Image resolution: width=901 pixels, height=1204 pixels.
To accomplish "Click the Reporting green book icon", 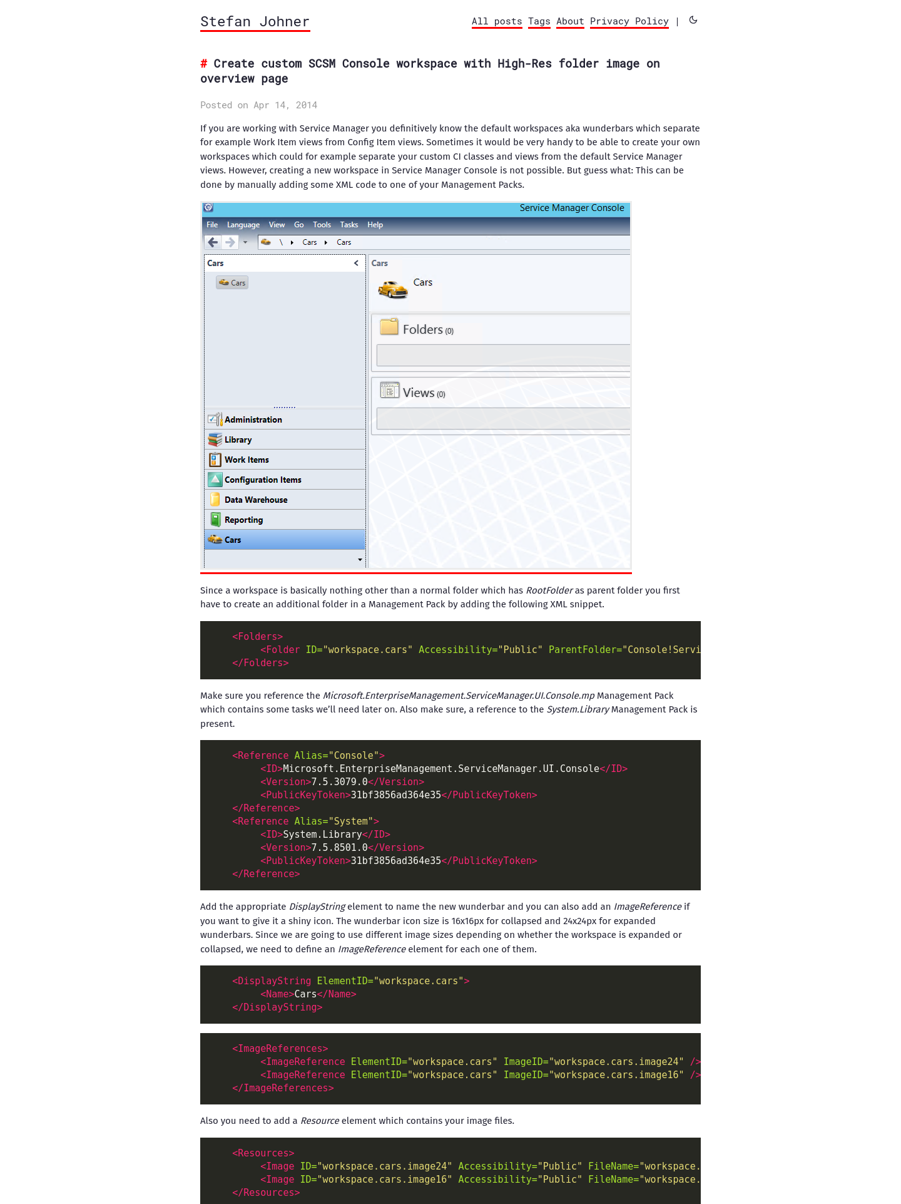I will [215, 520].
